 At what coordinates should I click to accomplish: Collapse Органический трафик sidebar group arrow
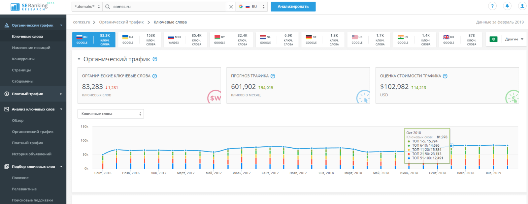61,25
